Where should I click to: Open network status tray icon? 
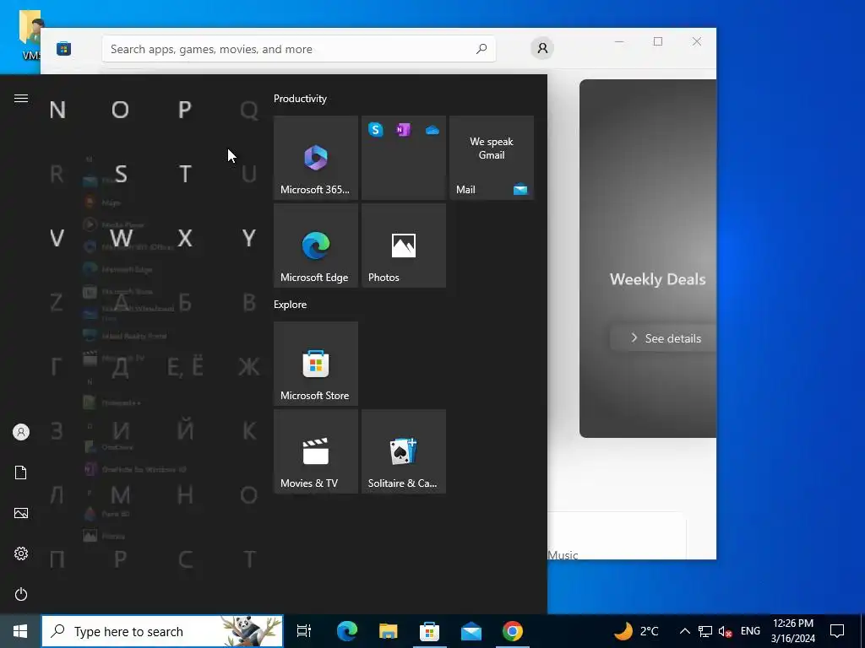click(705, 631)
